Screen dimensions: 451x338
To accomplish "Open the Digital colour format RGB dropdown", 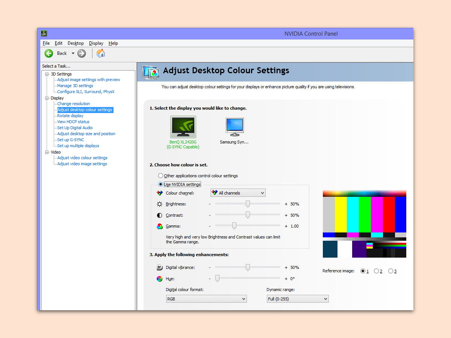I will point(206,299).
